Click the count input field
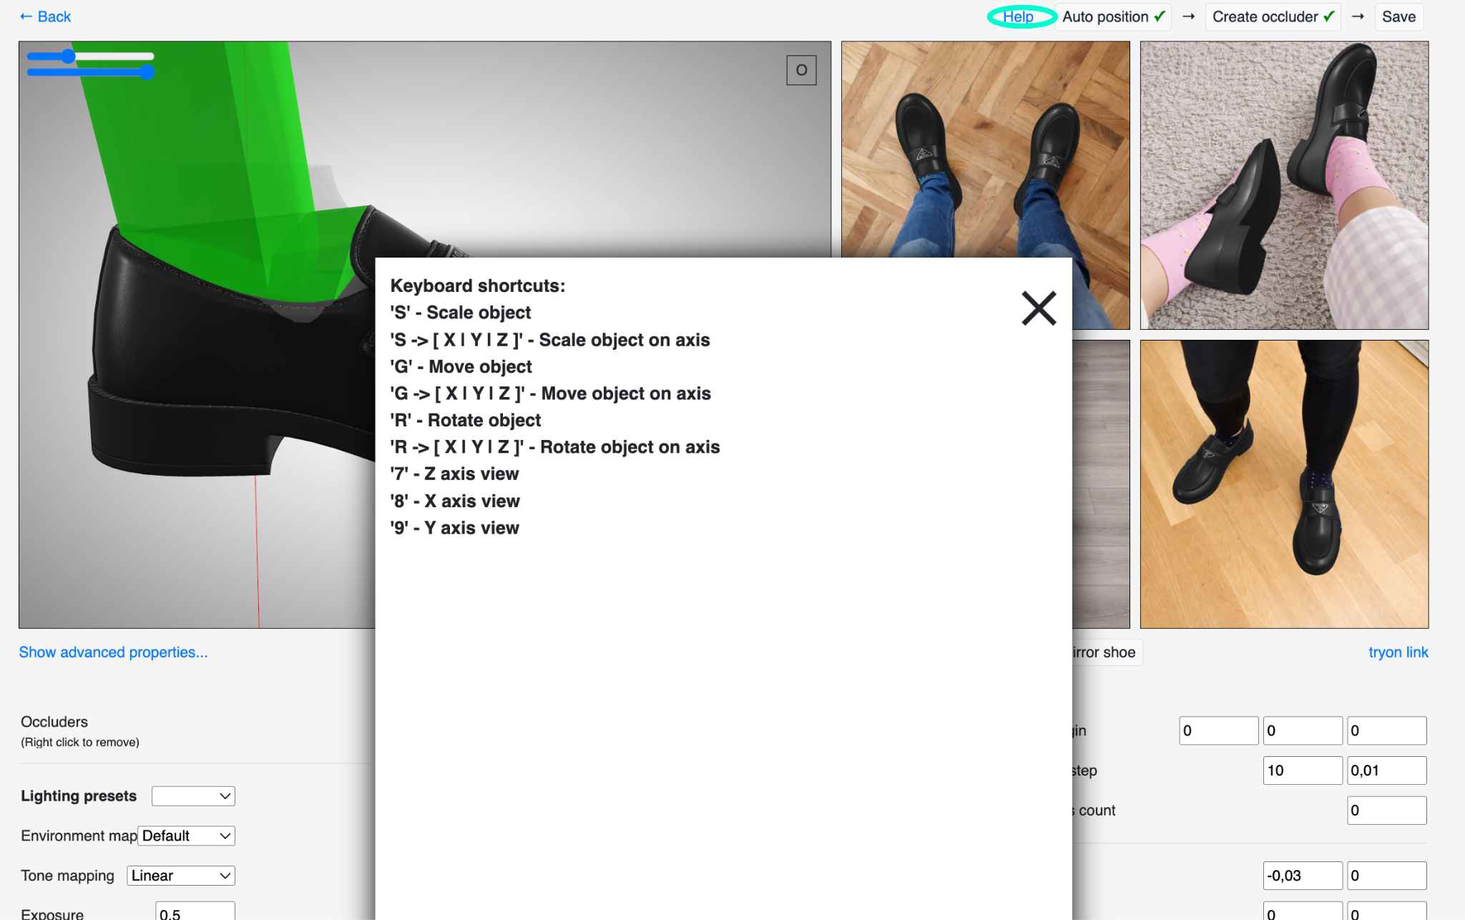The height and width of the screenshot is (920, 1465). 1386,811
